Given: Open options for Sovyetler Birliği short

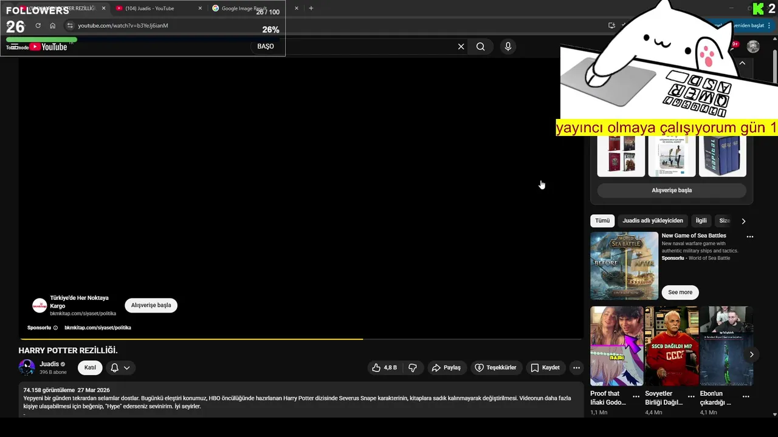Looking at the screenshot, I should (691, 396).
